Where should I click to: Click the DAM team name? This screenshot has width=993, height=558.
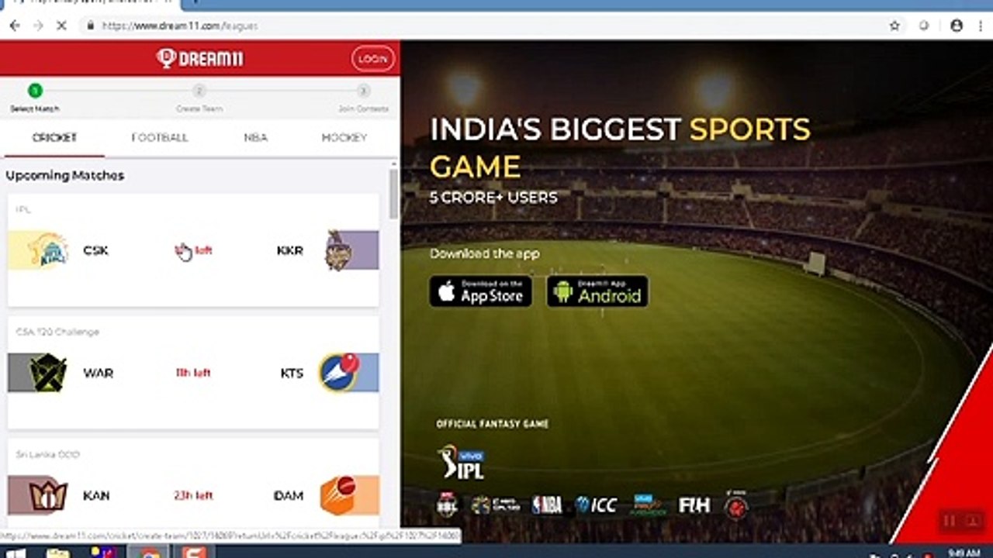click(x=288, y=495)
